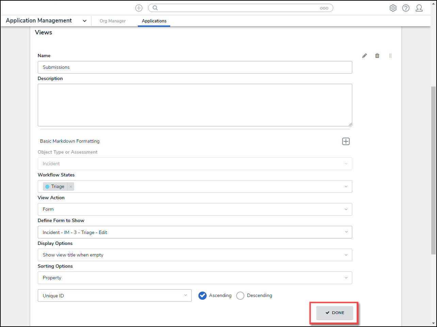Open the settings gear icon

coord(393,8)
